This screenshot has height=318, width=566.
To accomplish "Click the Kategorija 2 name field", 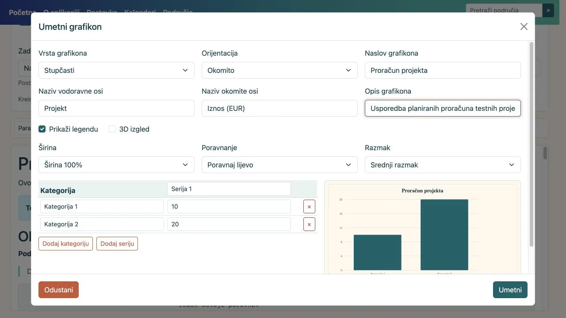I will 102,224.
